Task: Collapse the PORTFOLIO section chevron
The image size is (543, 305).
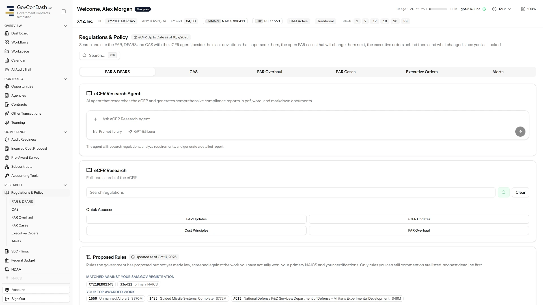Action: coord(65,79)
